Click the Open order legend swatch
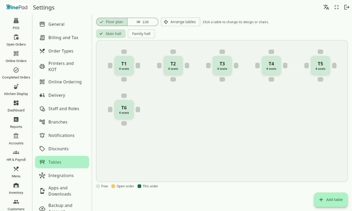The image size is (352, 211). click(113, 186)
